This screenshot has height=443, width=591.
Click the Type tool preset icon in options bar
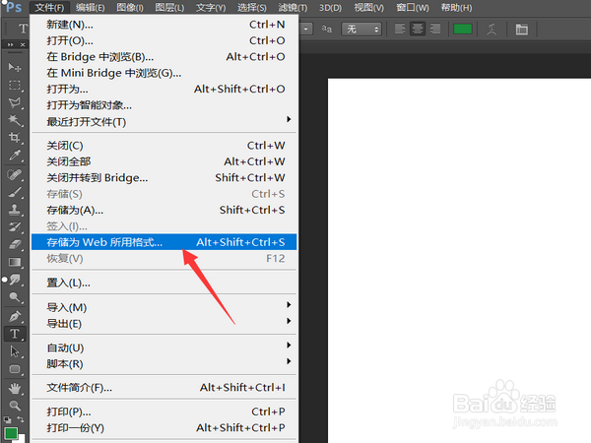[x=23, y=29]
